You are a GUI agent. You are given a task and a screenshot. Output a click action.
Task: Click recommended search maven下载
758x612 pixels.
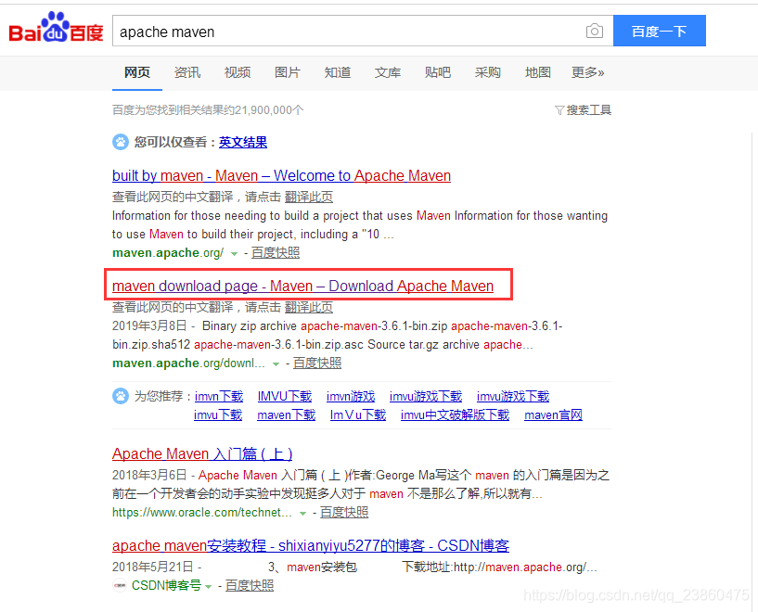pyautogui.click(x=286, y=414)
